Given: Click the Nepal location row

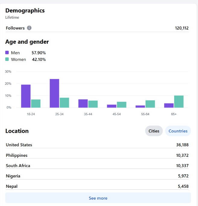Looking at the screenshot, I should click(x=97, y=186).
